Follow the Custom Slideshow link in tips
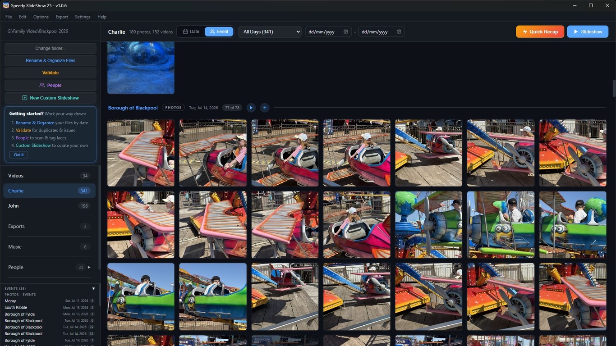 click(x=33, y=146)
